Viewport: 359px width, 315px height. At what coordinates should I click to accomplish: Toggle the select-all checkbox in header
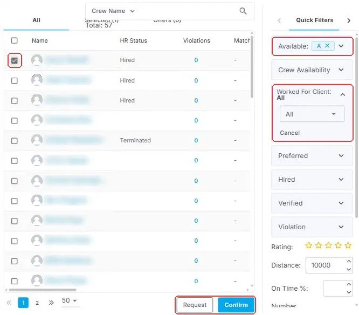(x=15, y=40)
